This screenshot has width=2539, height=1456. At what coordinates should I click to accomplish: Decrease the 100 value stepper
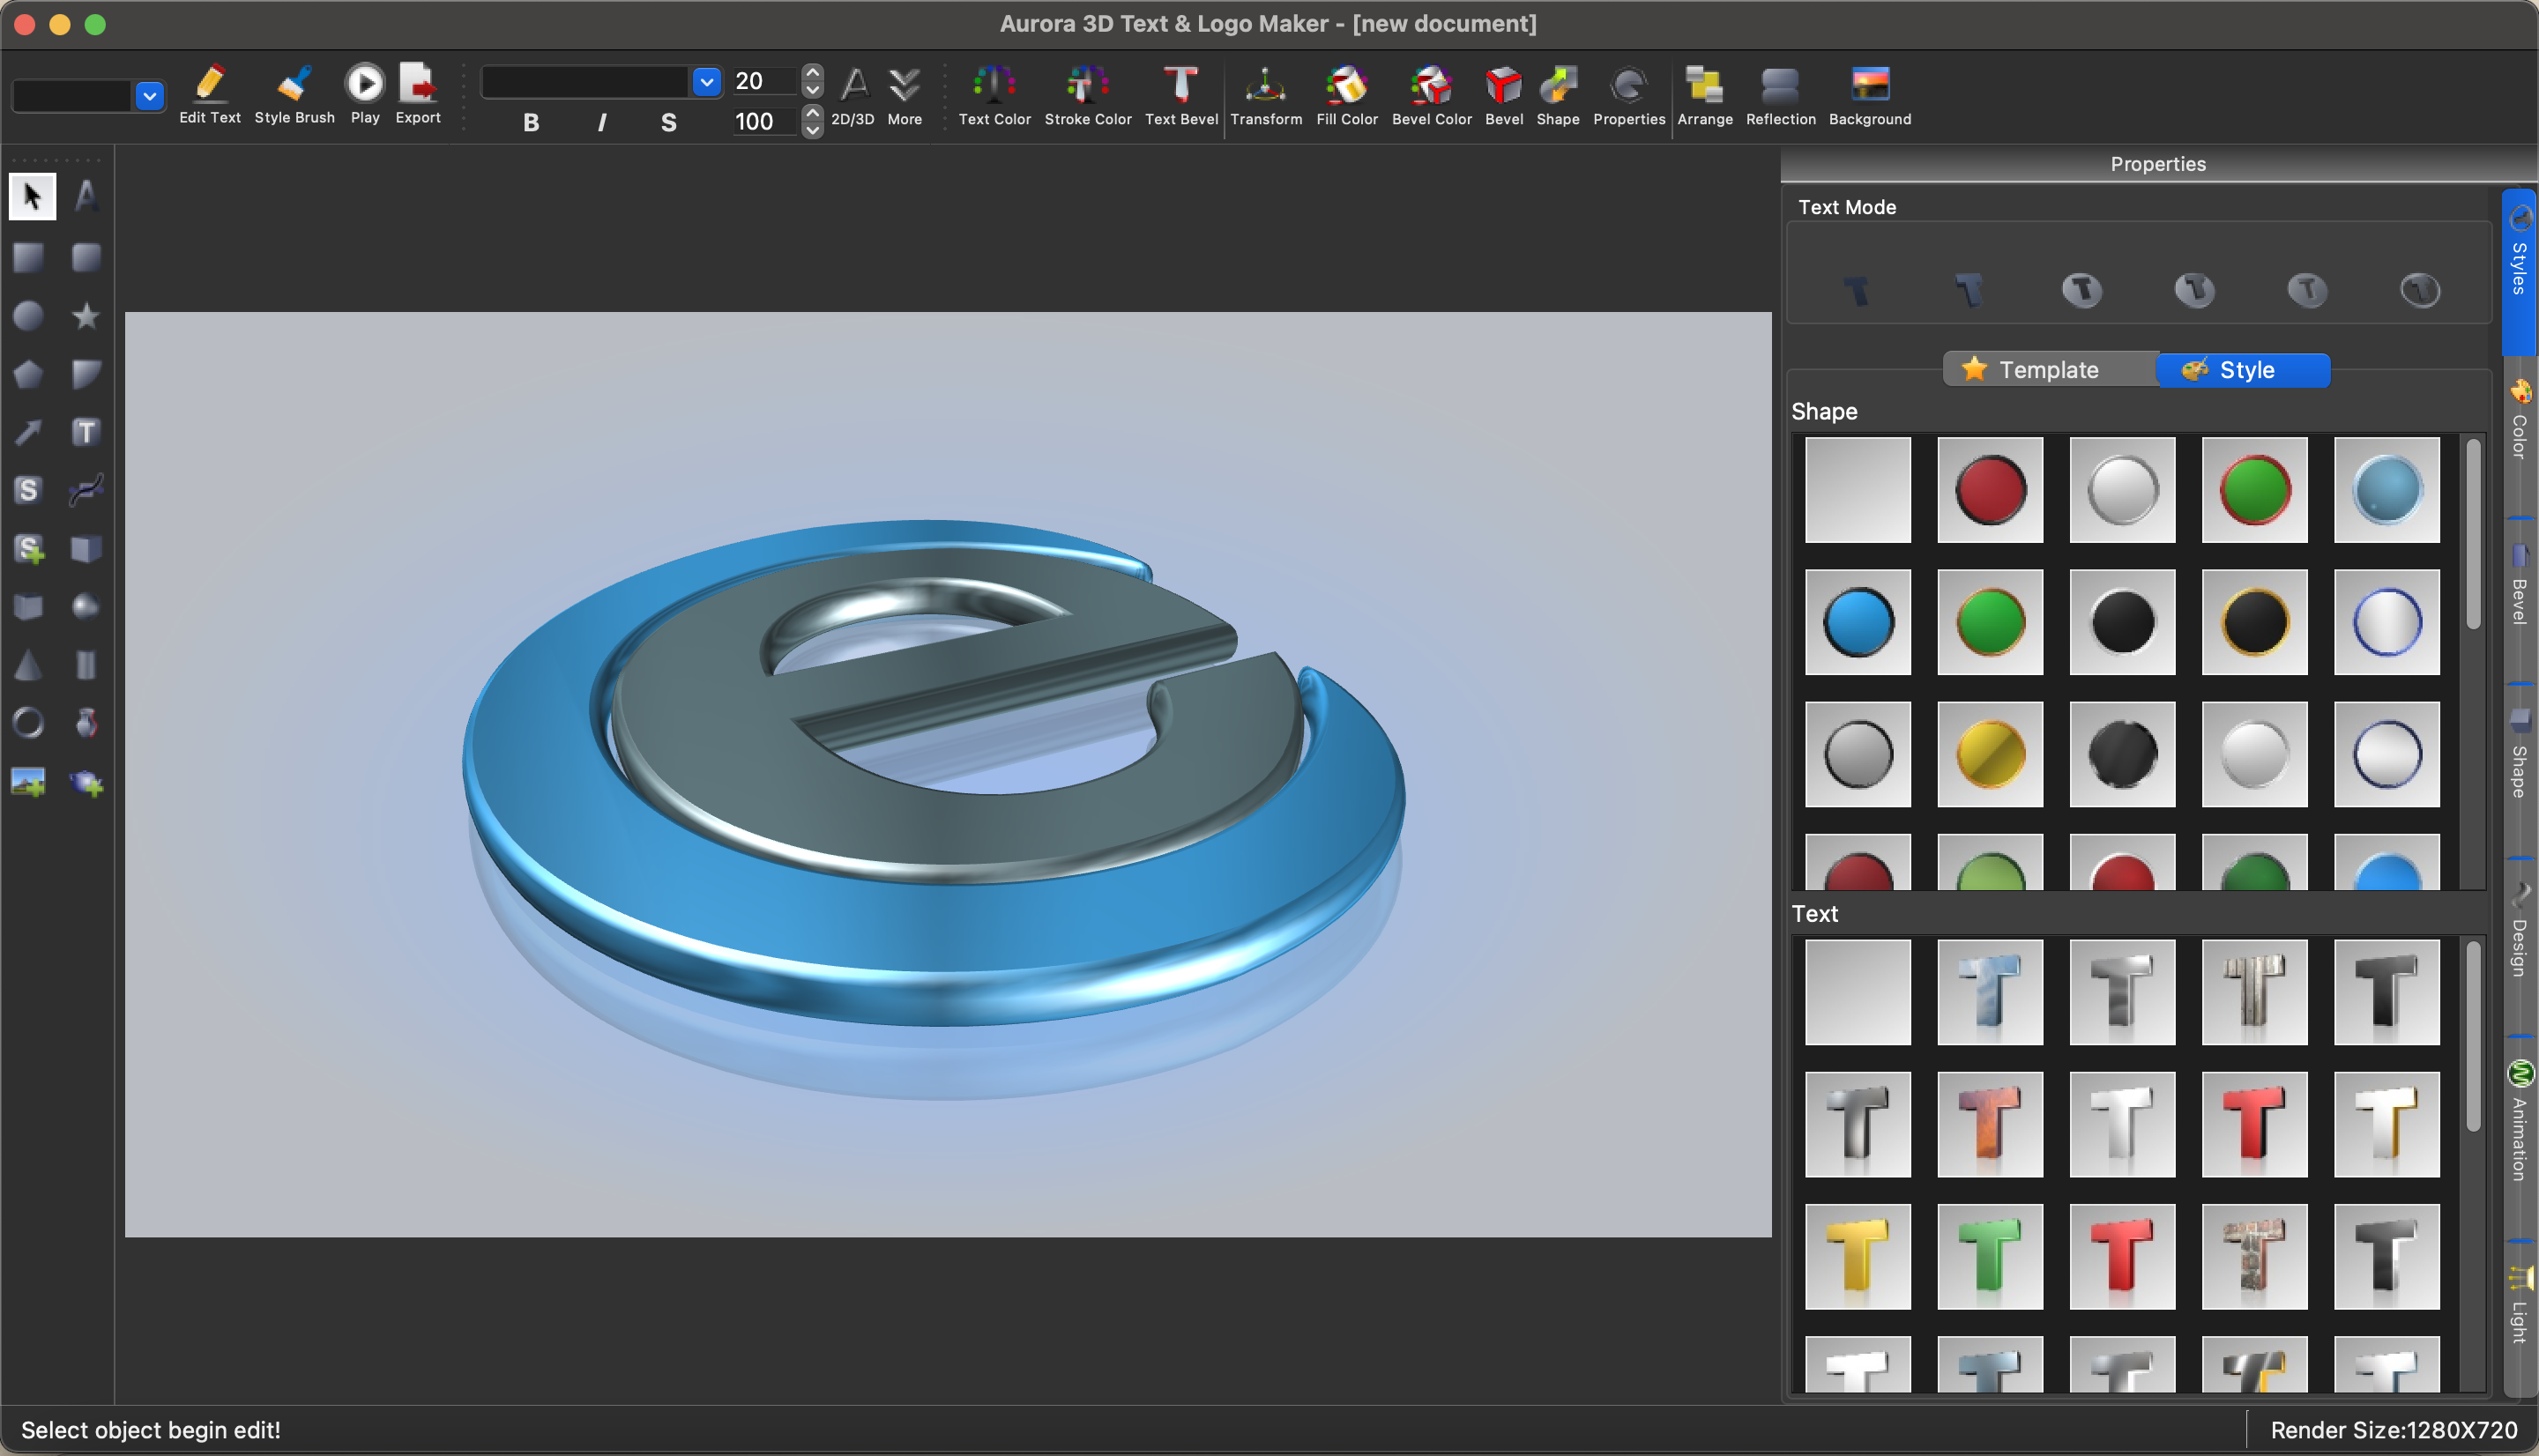812,130
